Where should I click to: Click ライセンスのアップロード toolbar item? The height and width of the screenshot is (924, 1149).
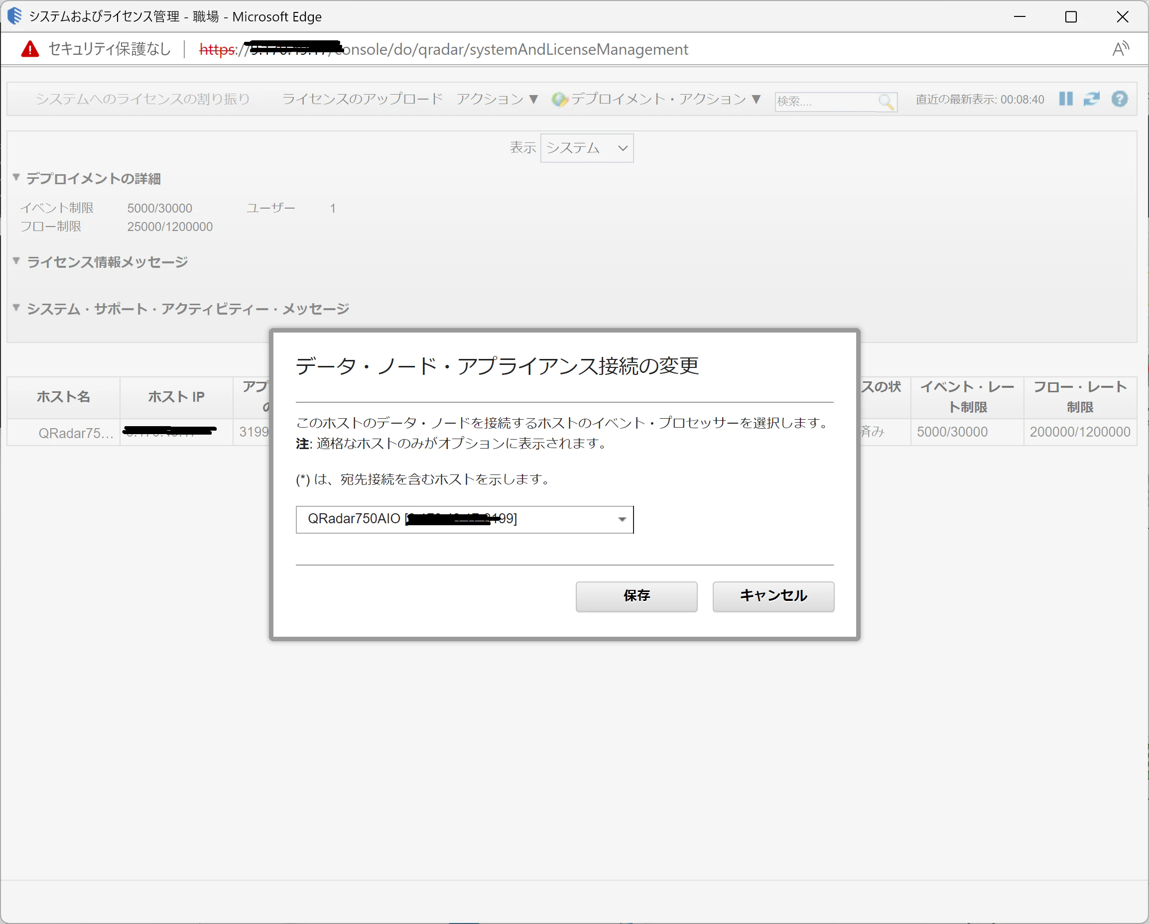[x=362, y=99]
